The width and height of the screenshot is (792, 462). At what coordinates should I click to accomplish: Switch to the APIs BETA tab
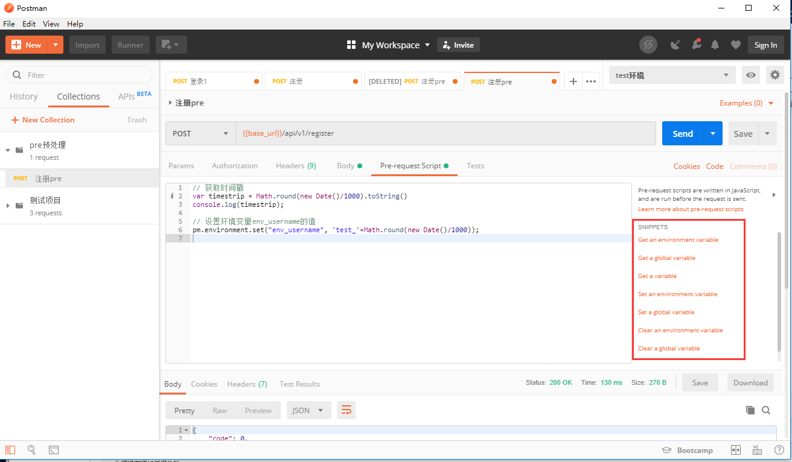[x=135, y=96]
